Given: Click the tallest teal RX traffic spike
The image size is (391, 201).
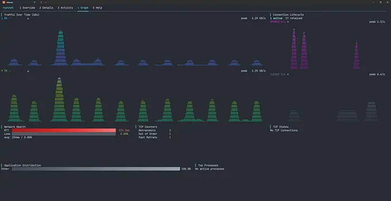Looking at the screenshot, I should point(60,48).
